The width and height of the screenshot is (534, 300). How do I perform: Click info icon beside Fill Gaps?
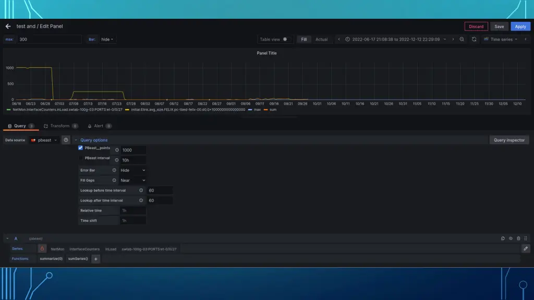tap(114, 180)
